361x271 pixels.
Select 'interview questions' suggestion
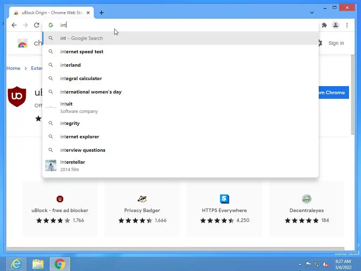coord(180,150)
